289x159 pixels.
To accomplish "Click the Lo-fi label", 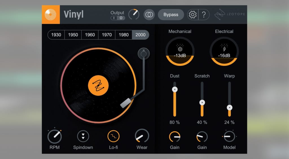I will click(x=113, y=147).
